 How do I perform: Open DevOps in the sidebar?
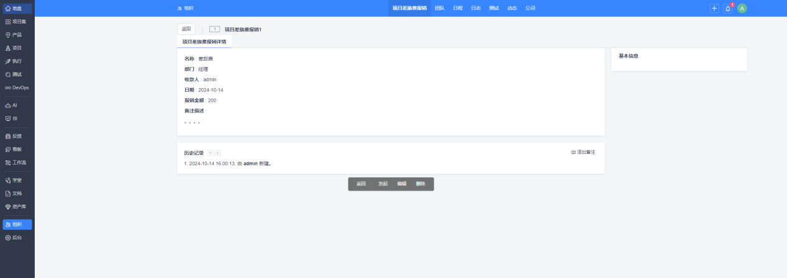pyautogui.click(x=17, y=87)
